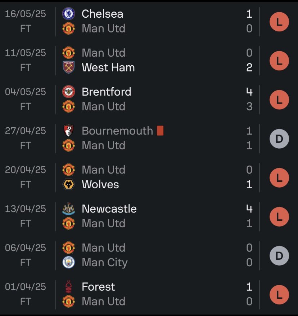Select the West Ham team name
This screenshot has height=316, width=298.
coord(108,67)
